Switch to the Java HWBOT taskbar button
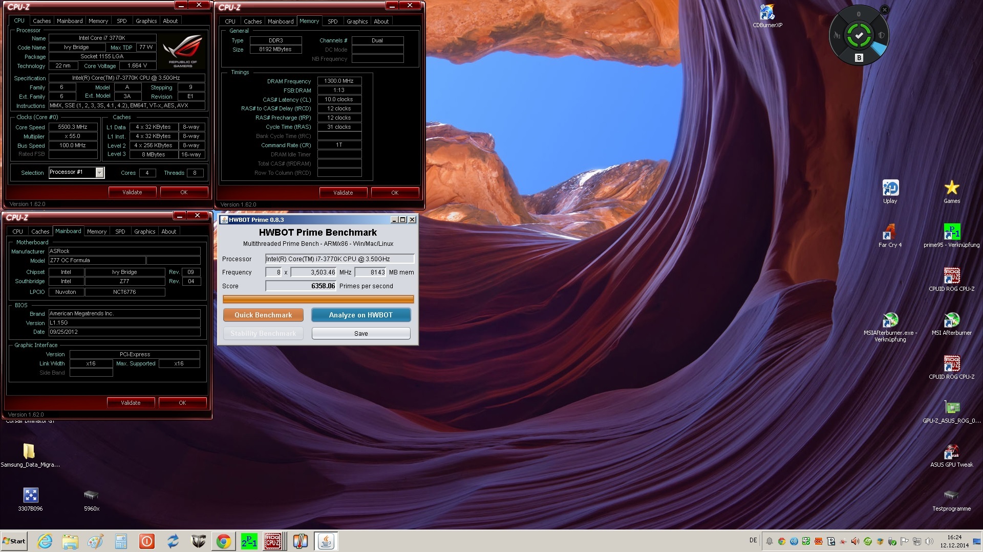Viewport: 983px width, 552px height. pos(326,541)
